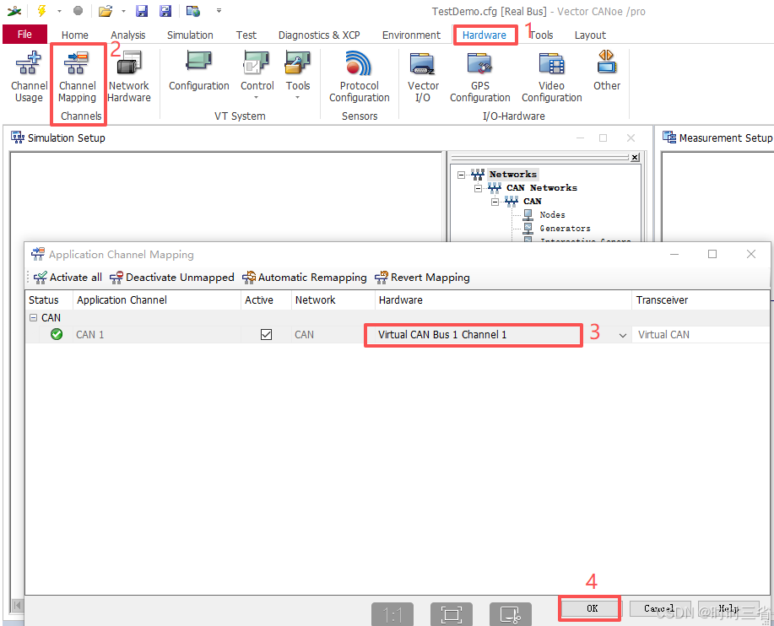Click the Application Channel Mapping title icon
774x626 pixels.
click(37, 254)
